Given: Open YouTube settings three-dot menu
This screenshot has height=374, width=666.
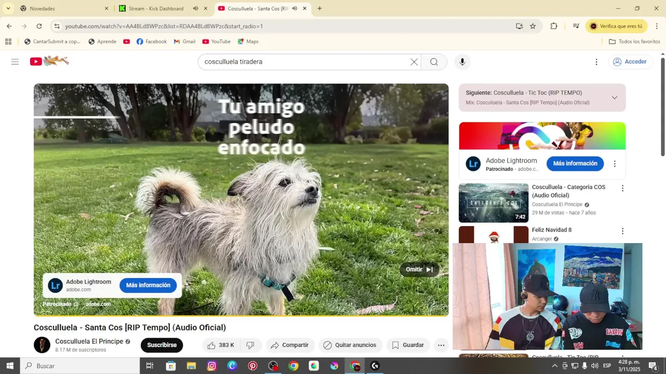Looking at the screenshot, I should [596, 62].
